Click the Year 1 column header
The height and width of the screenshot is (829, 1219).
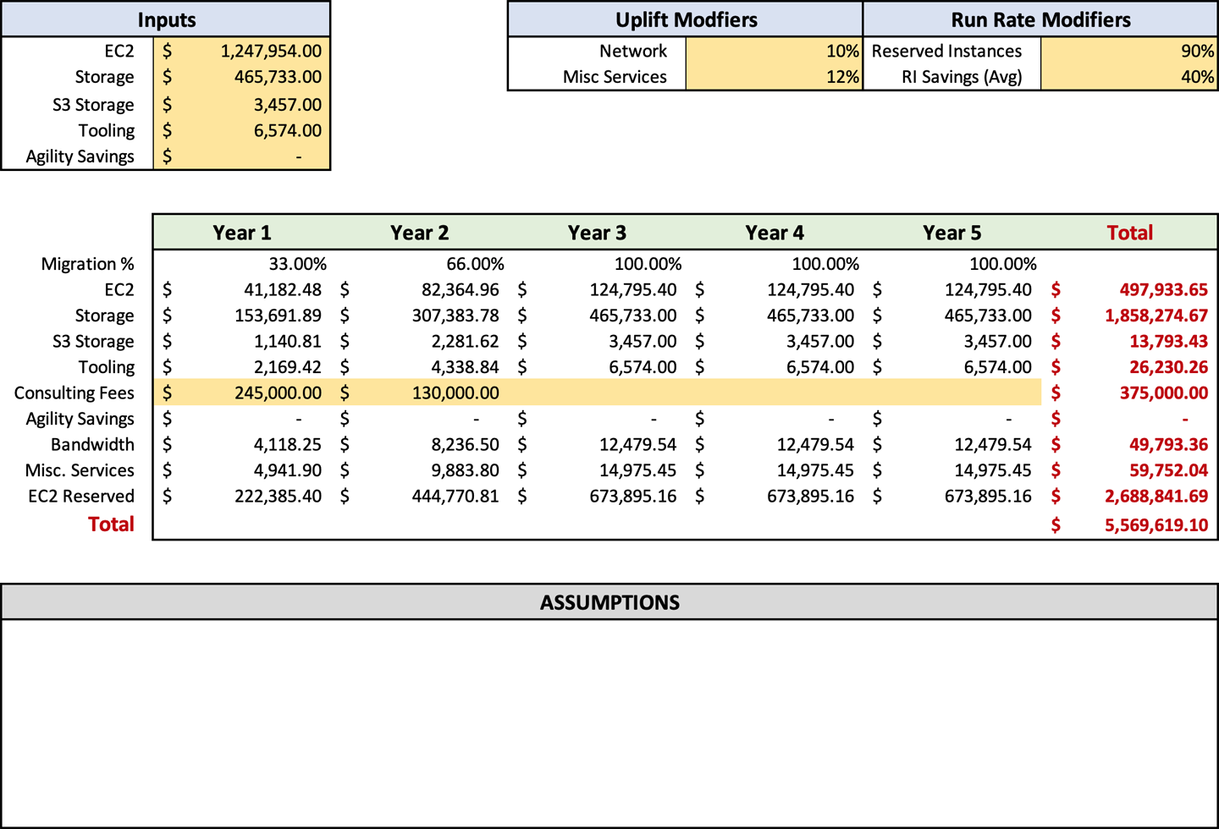[242, 233]
